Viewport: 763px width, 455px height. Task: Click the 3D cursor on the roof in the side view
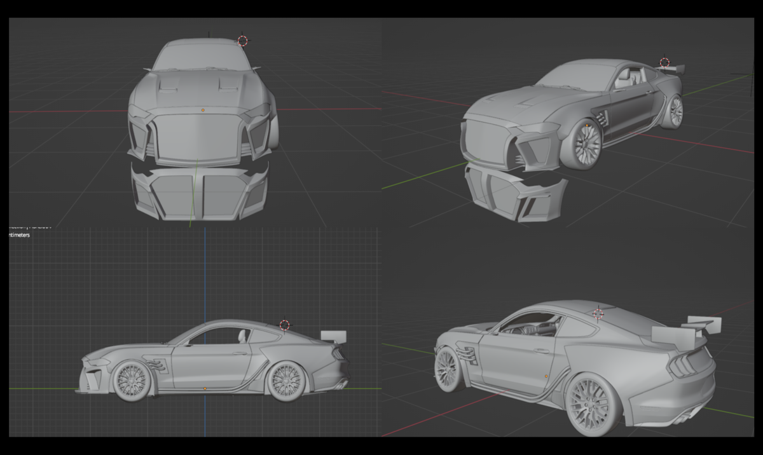pyautogui.click(x=284, y=325)
